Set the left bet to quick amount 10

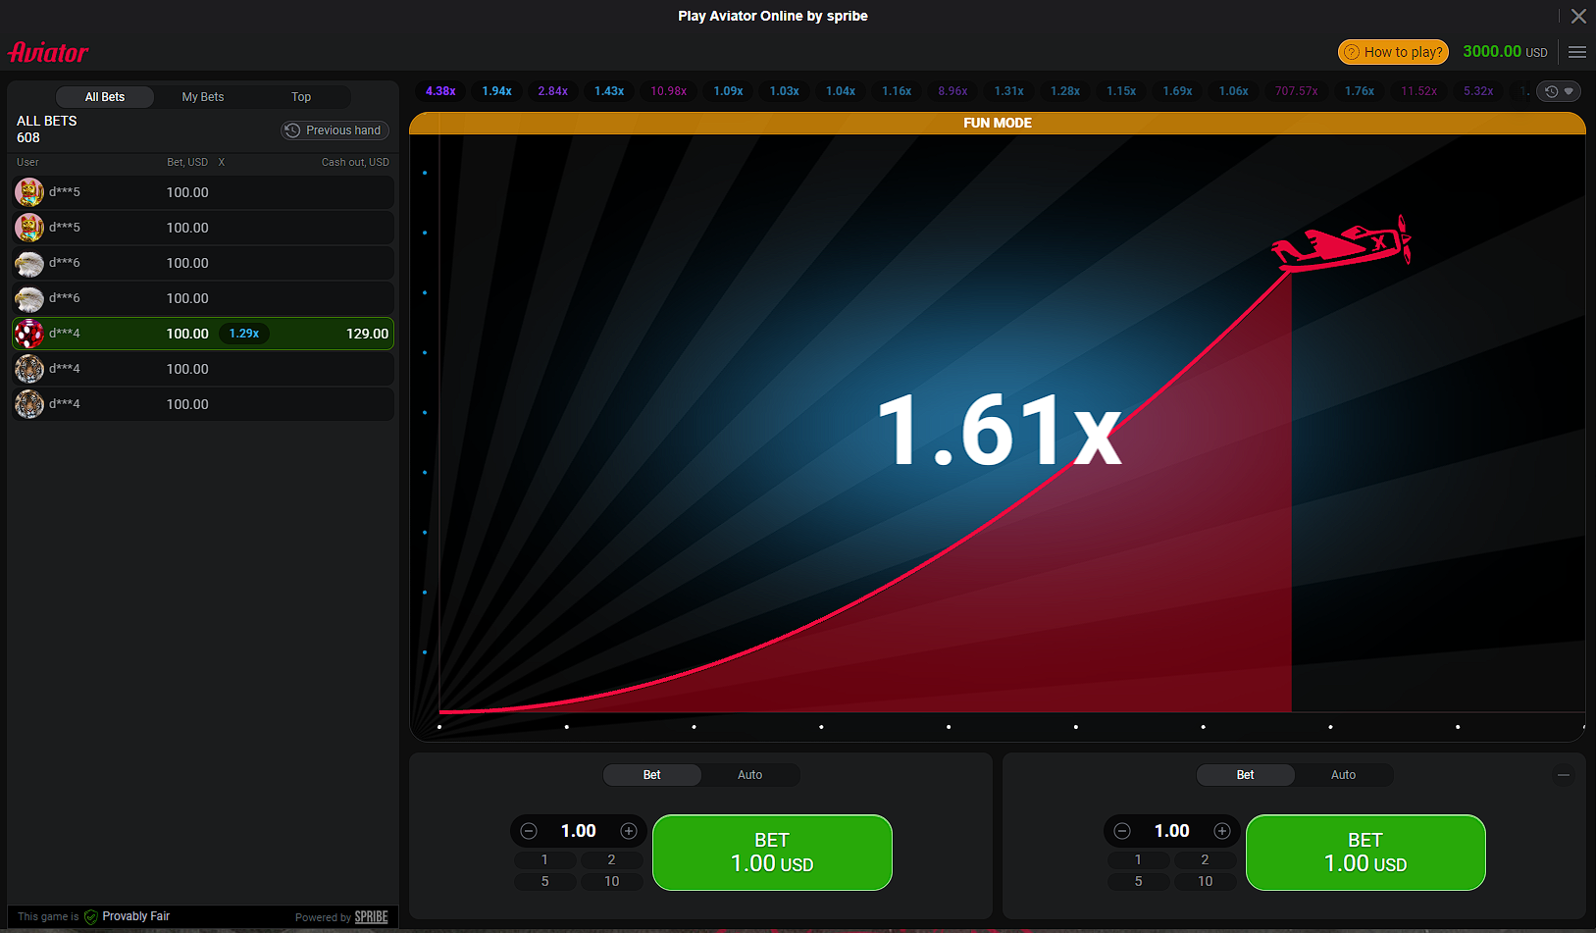612,882
